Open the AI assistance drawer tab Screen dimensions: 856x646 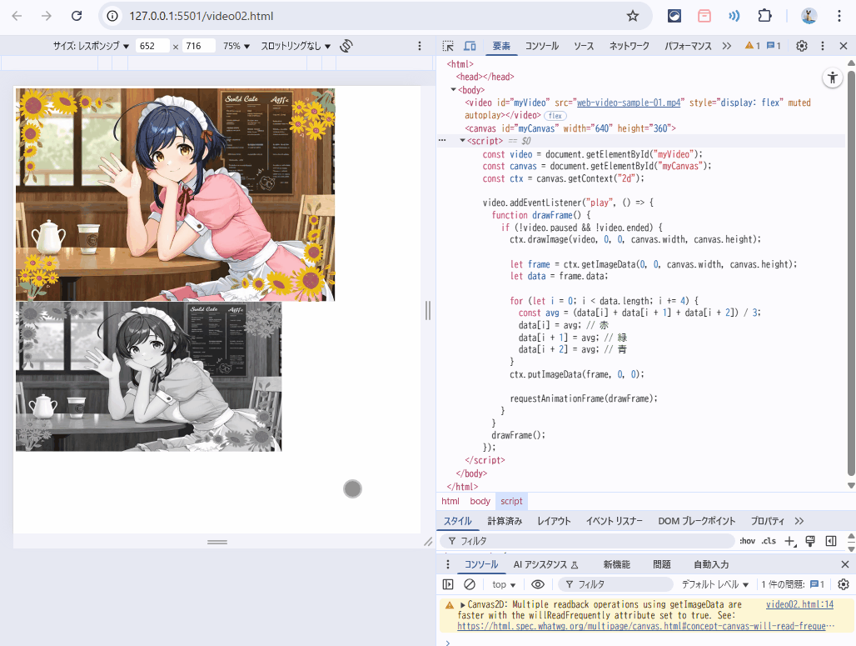pos(546,564)
